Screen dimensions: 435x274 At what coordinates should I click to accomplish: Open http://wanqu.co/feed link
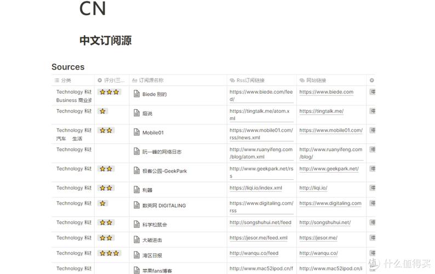pos(254,253)
